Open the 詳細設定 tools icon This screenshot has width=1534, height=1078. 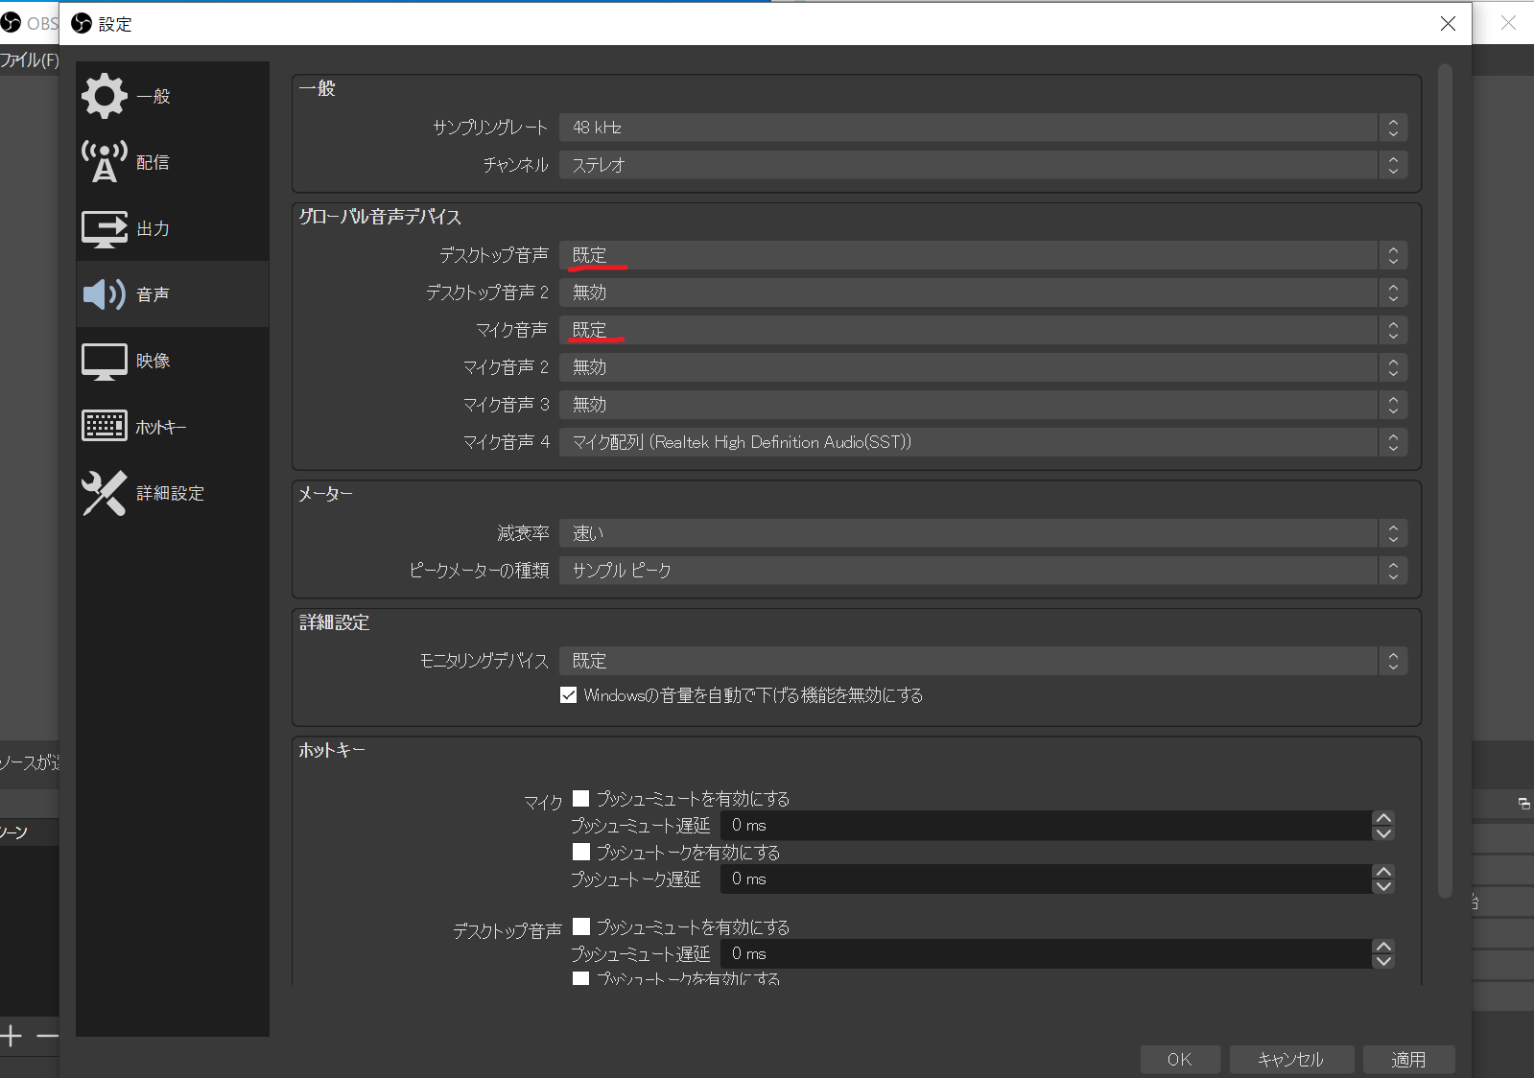click(104, 493)
